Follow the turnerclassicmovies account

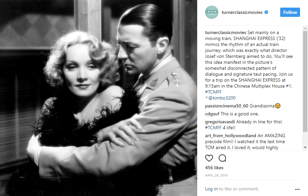(290, 12)
